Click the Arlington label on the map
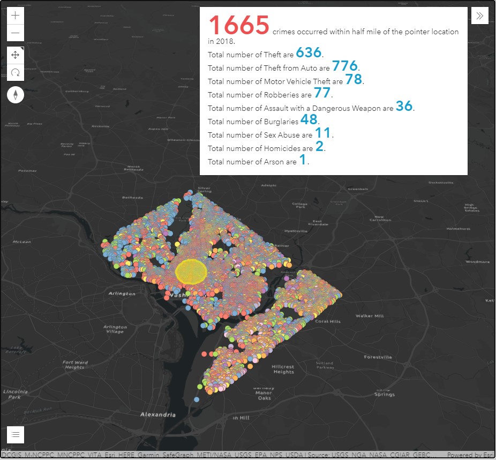Screen dimensions: 496x460 point(122,293)
